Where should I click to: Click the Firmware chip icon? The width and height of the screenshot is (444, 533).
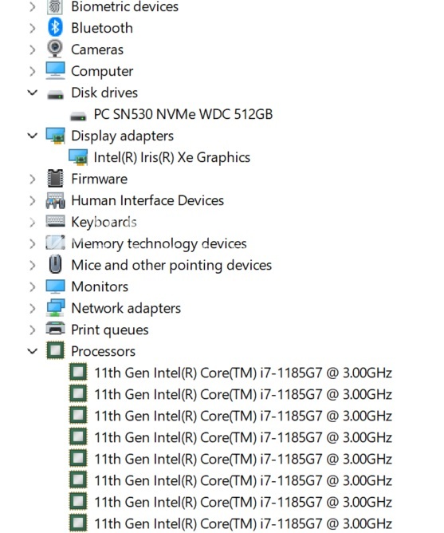(x=55, y=179)
